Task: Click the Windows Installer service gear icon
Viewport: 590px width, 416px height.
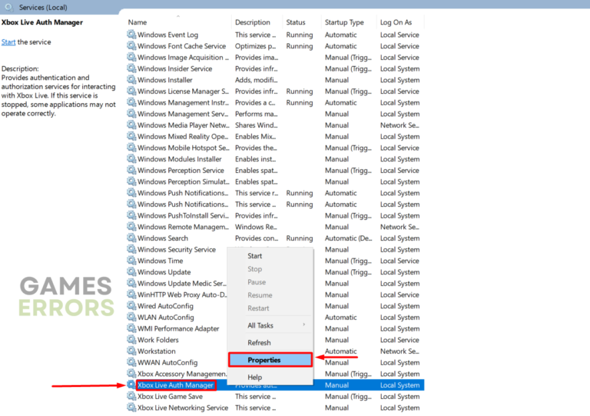Action: (131, 80)
